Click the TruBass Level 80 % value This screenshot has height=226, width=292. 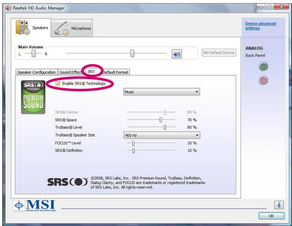tap(192, 127)
